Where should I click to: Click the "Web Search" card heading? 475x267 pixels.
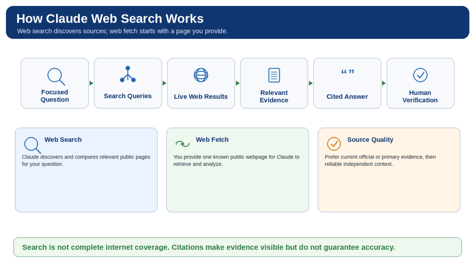(63, 140)
